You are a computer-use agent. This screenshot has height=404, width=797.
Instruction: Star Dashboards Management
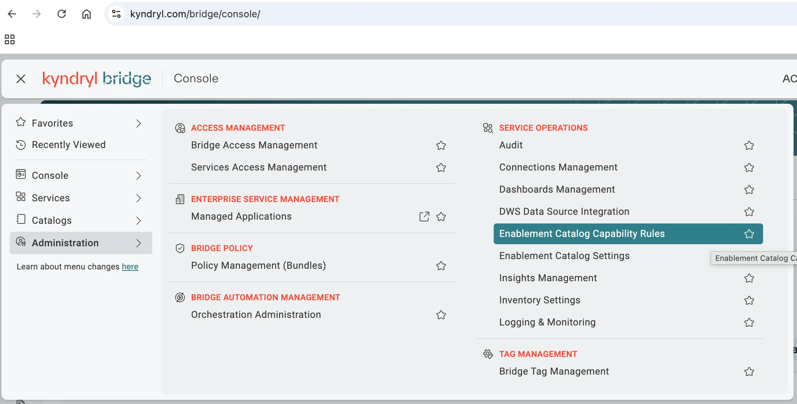pos(749,190)
